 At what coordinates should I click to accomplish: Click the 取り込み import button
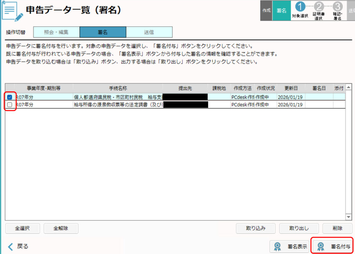pos(256,228)
